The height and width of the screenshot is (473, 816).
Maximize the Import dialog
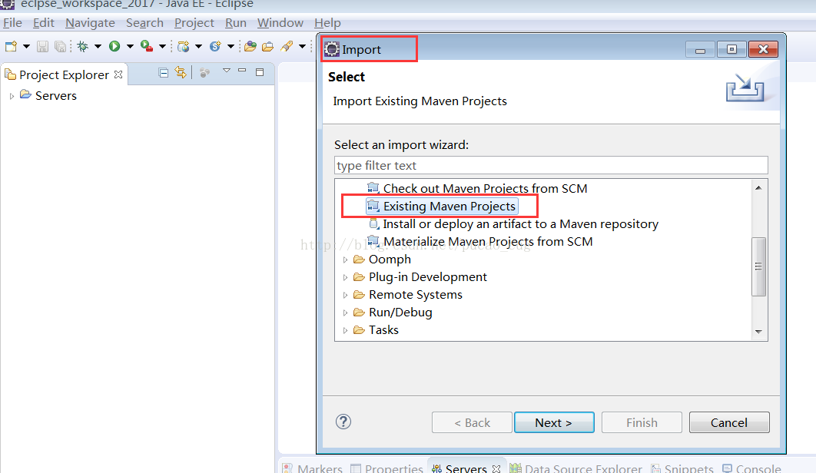[x=731, y=49]
